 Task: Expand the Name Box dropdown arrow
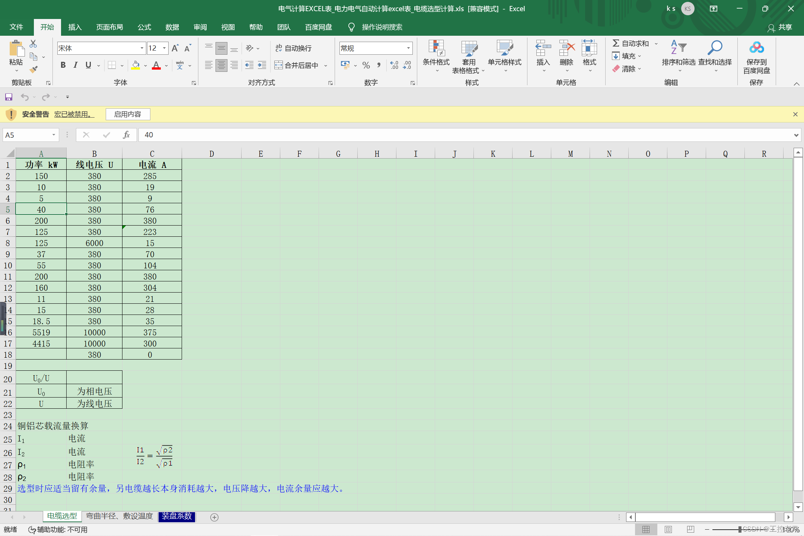[54, 135]
